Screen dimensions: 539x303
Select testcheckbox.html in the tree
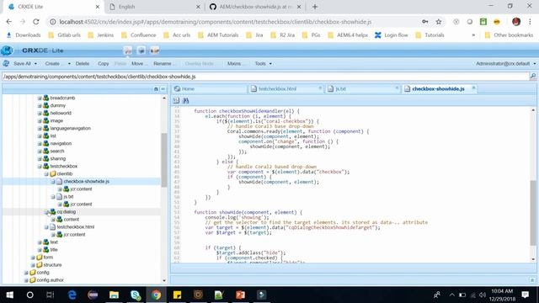coord(75,226)
